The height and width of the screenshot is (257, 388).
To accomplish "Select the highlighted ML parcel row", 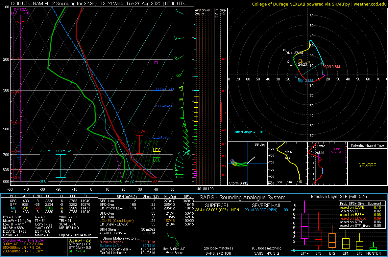I will [50, 208].
